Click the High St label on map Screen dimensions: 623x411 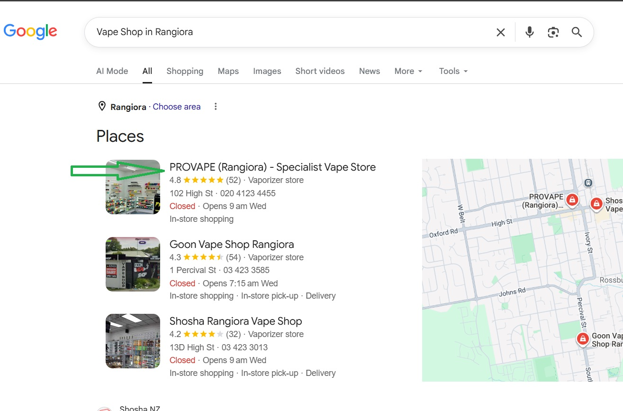[x=502, y=223]
